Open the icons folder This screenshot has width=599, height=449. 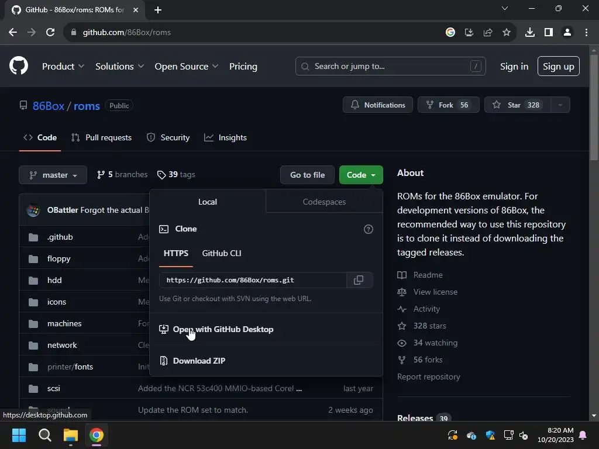57,302
